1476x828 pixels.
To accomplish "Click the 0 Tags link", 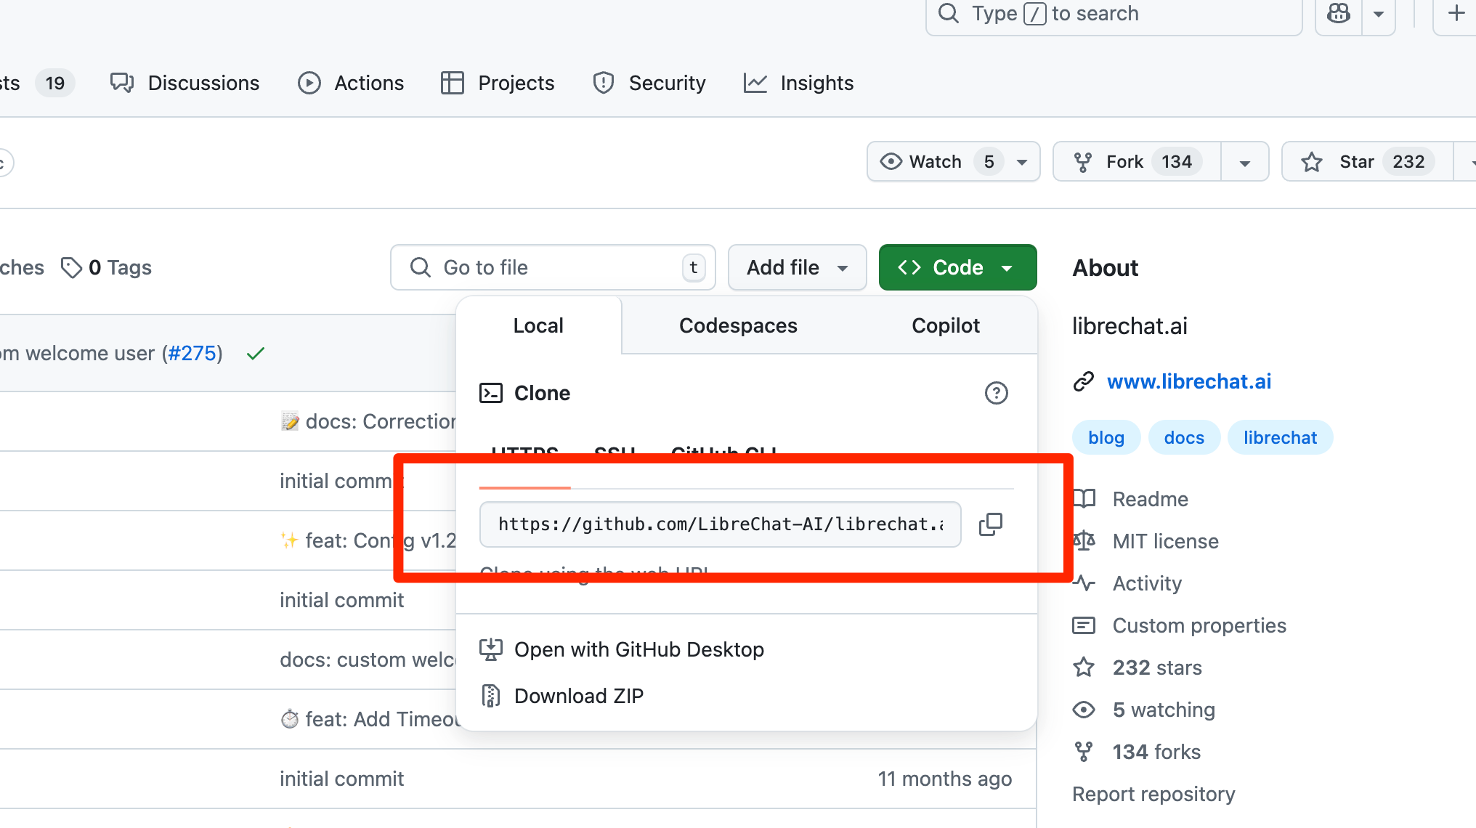I will point(106,267).
